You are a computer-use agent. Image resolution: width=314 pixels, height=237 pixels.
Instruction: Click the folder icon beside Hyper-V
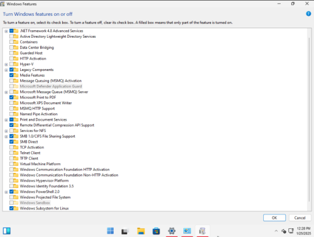point(16,64)
